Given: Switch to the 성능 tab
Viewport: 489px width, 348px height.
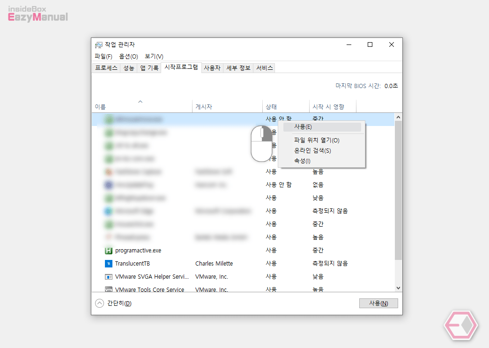Looking at the screenshot, I should click(128, 68).
